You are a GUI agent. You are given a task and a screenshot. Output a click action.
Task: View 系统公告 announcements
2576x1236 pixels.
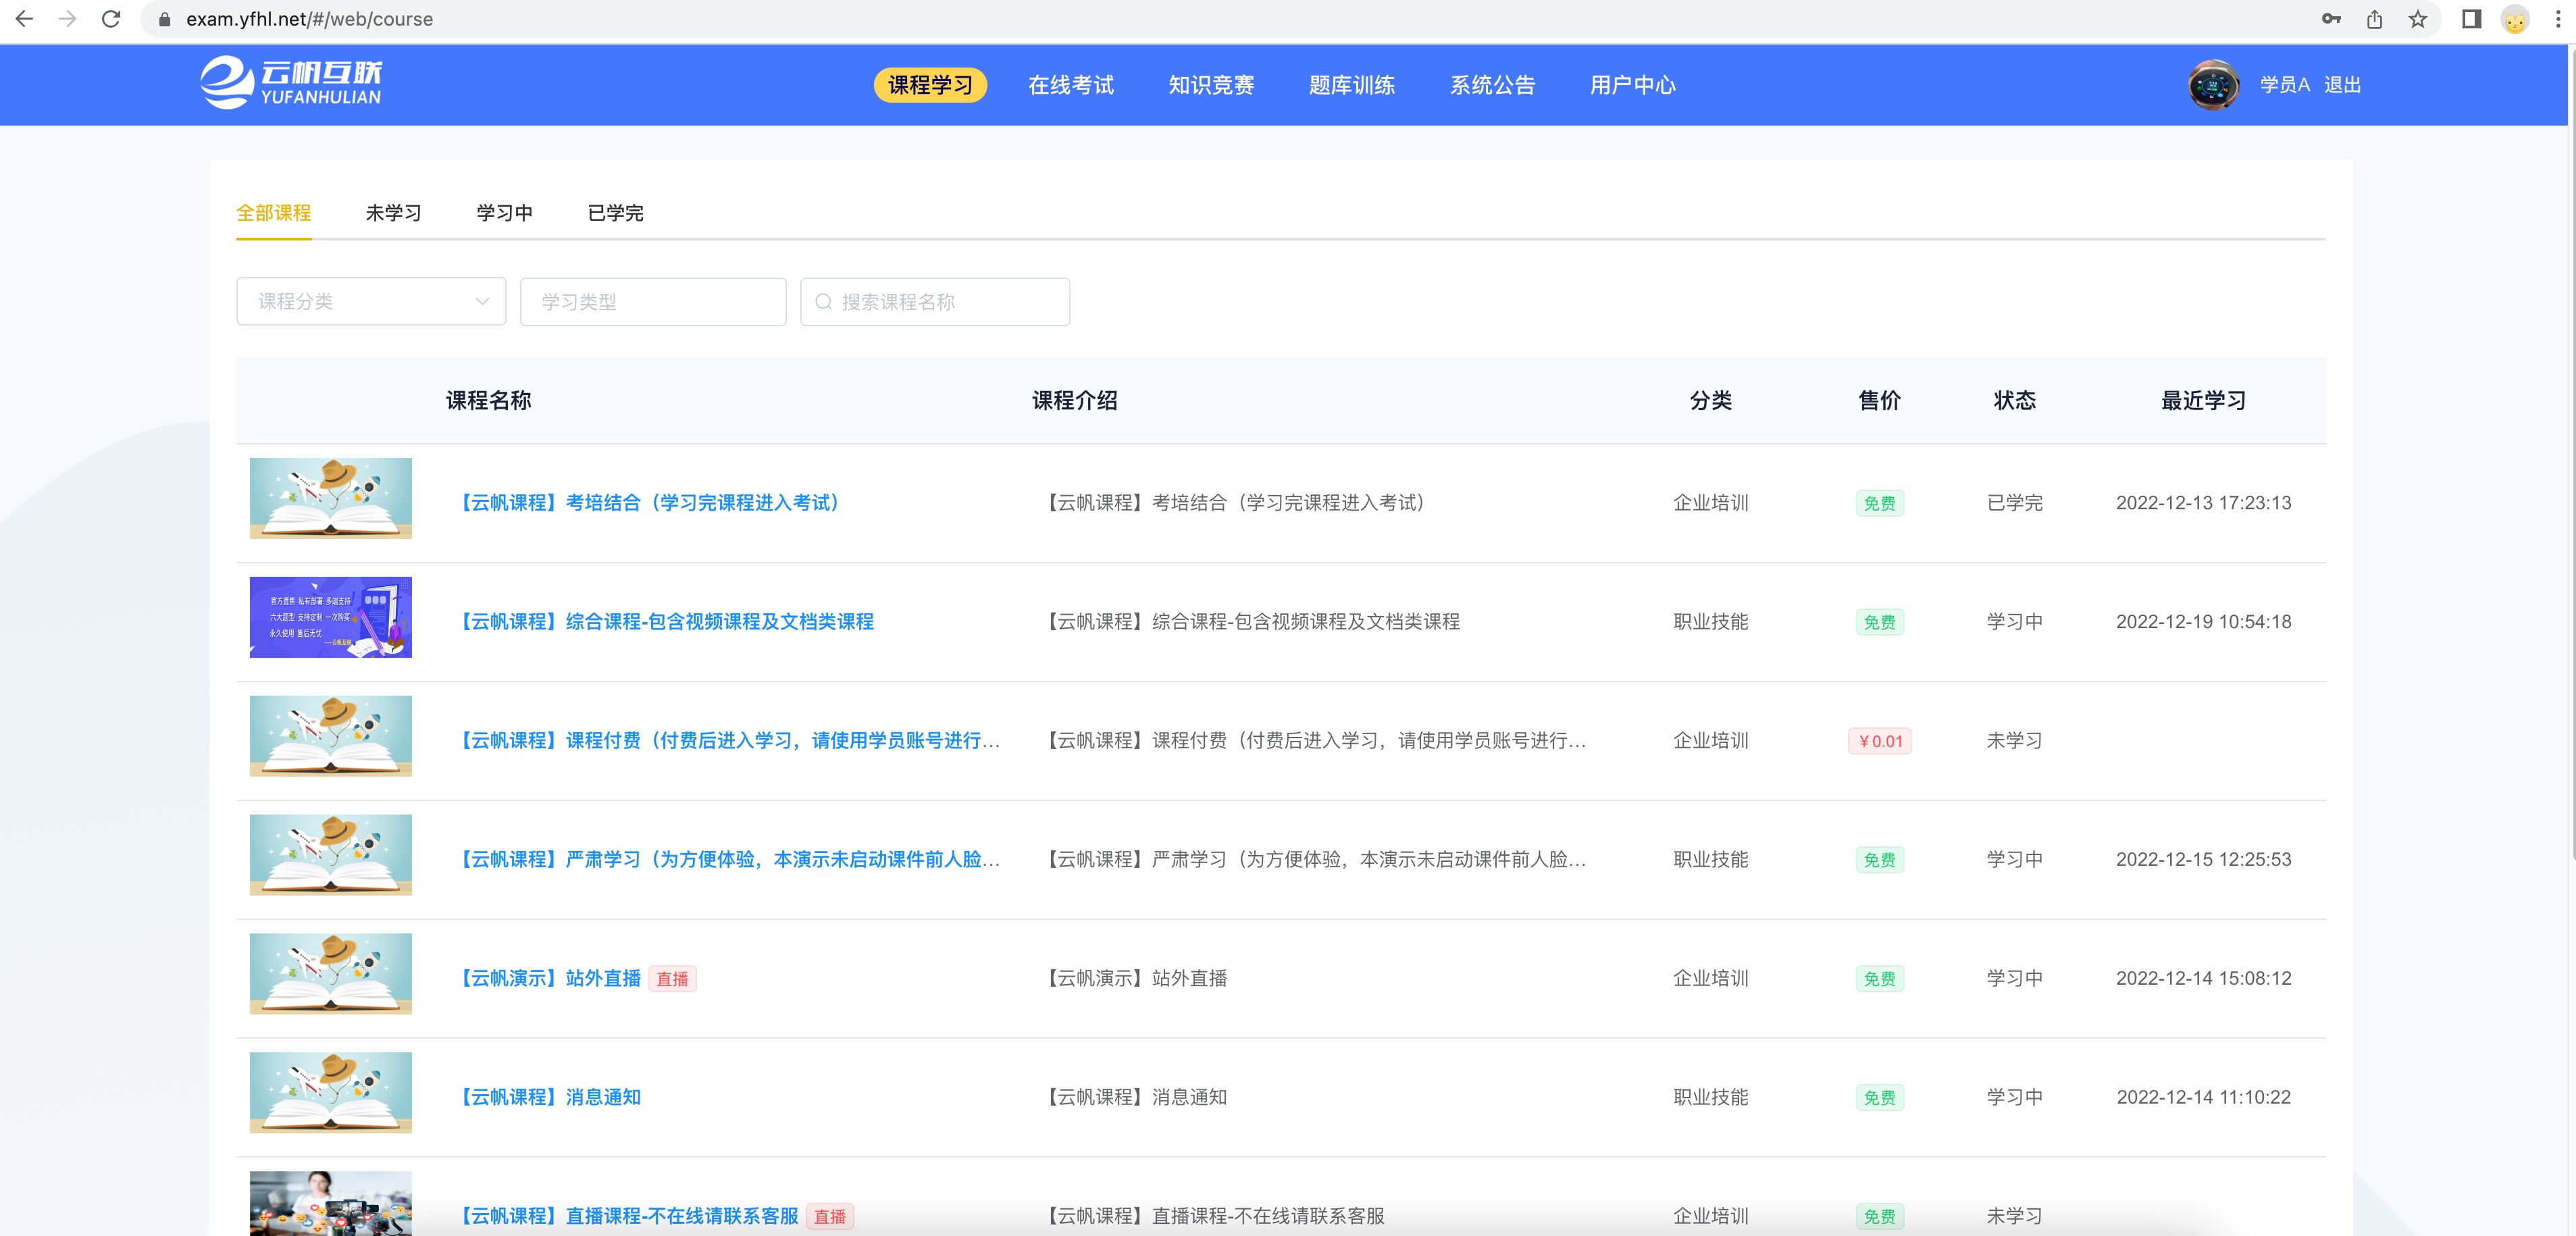coord(1492,85)
